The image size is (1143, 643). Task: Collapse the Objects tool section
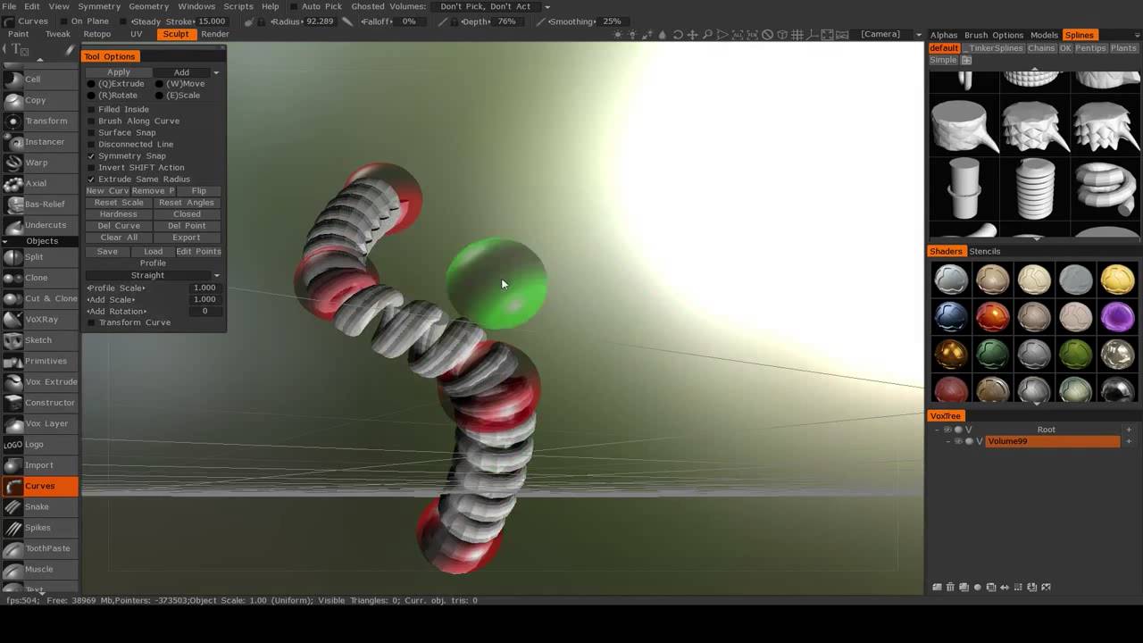click(5, 241)
